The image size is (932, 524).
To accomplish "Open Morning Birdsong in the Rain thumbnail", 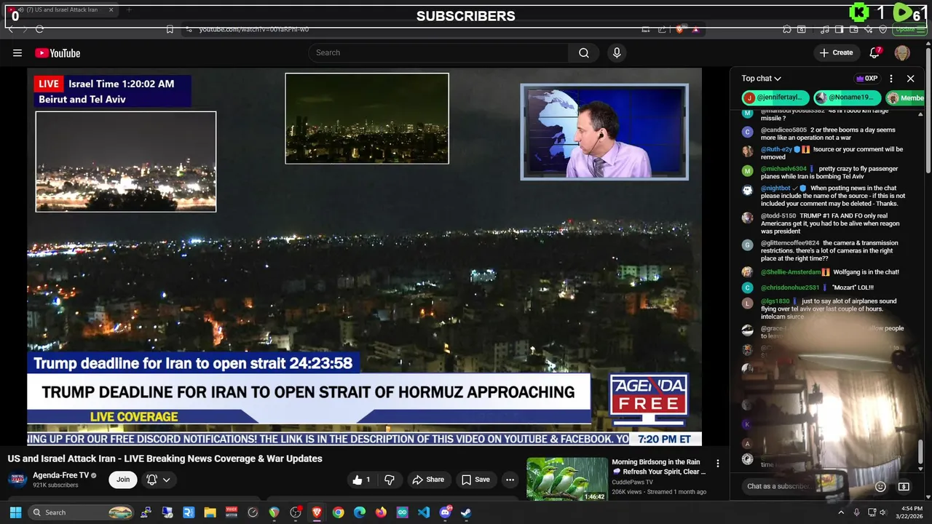I will [x=567, y=479].
